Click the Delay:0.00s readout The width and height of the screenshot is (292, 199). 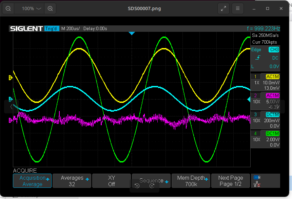click(95, 29)
